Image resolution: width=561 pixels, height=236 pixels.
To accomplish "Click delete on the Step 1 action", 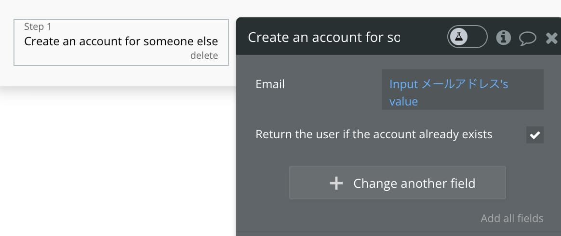I will (x=204, y=55).
